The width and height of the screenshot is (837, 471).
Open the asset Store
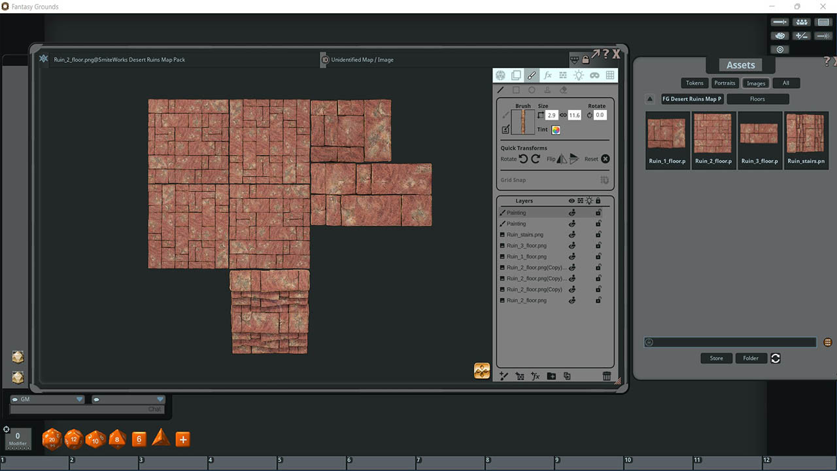(x=716, y=358)
